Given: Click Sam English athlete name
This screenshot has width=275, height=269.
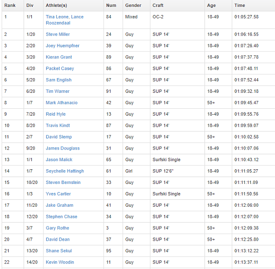Looking at the screenshot, I should (x=58, y=80).
